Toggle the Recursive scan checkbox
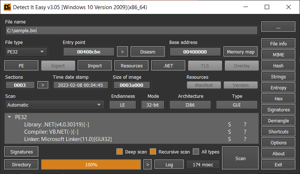This screenshot has height=174, width=300. [x=153, y=152]
